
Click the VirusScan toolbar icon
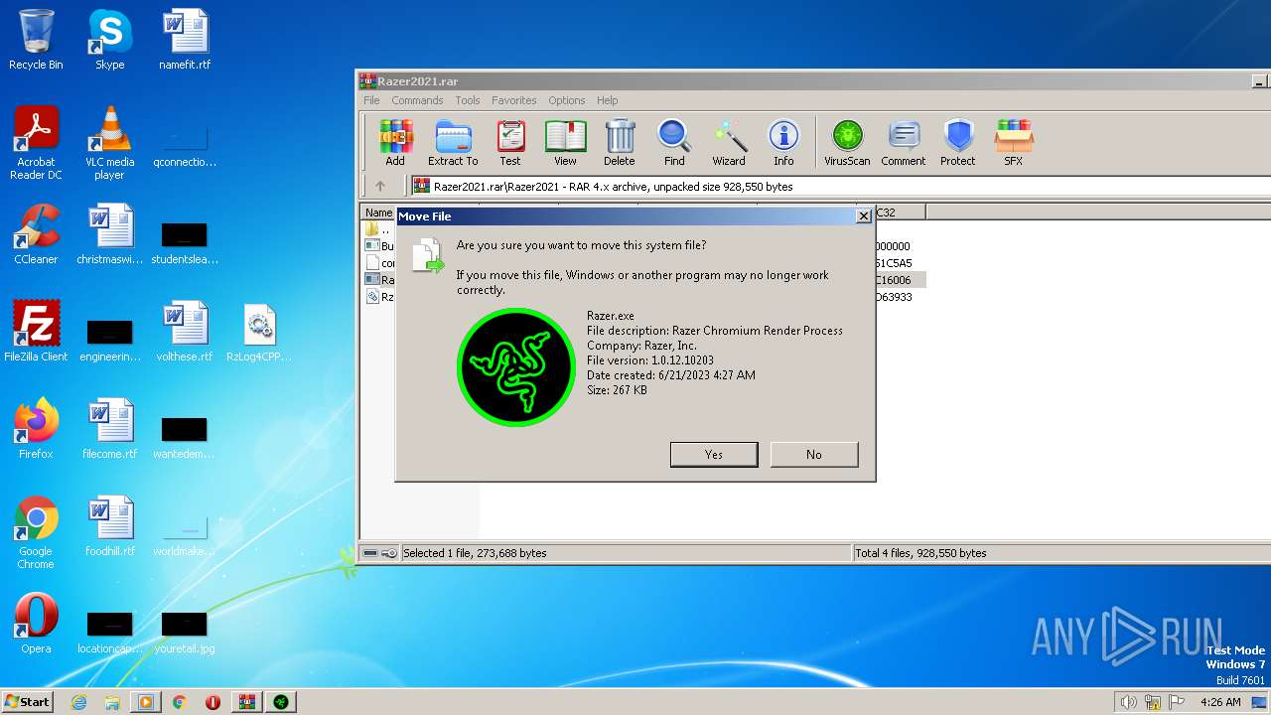point(847,143)
